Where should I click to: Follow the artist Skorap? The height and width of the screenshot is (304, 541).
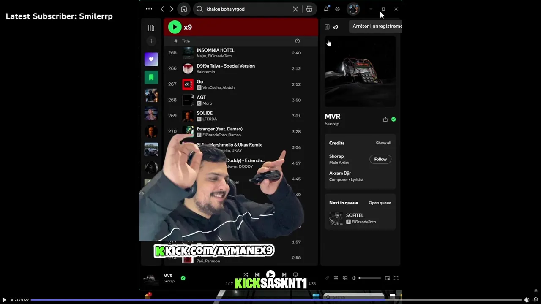380,159
